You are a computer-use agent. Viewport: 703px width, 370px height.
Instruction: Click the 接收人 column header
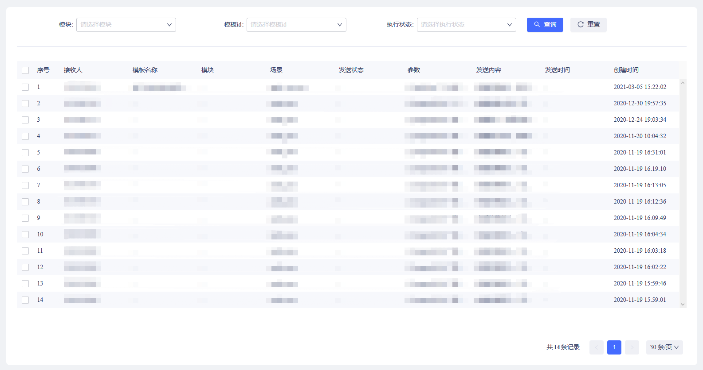(73, 70)
